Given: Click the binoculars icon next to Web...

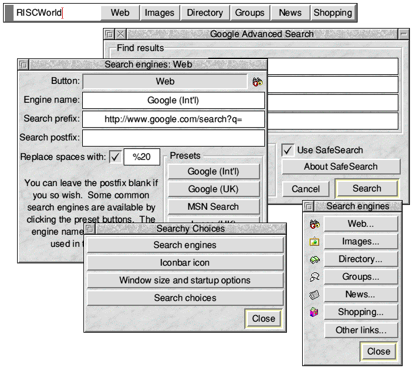Looking at the screenshot, I should click(314, 224).
